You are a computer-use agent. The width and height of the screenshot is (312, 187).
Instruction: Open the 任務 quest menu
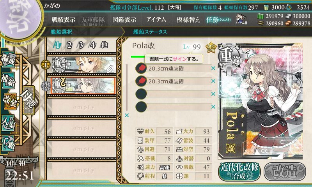[x=218, y=19]
